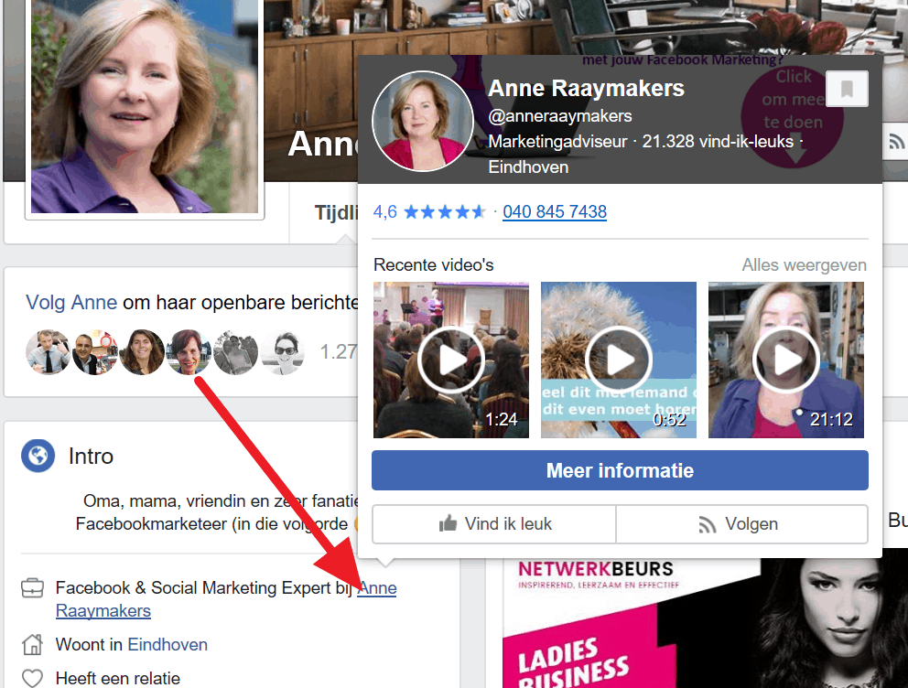Click the 4,6 star rating
The image size is (908, 688).
(x=429, y=211)
